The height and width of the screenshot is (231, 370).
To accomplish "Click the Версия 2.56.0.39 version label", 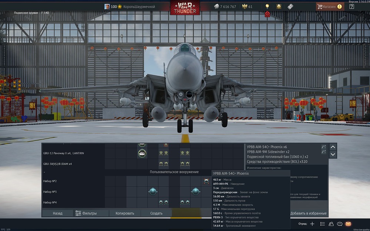I will point(359,1).
